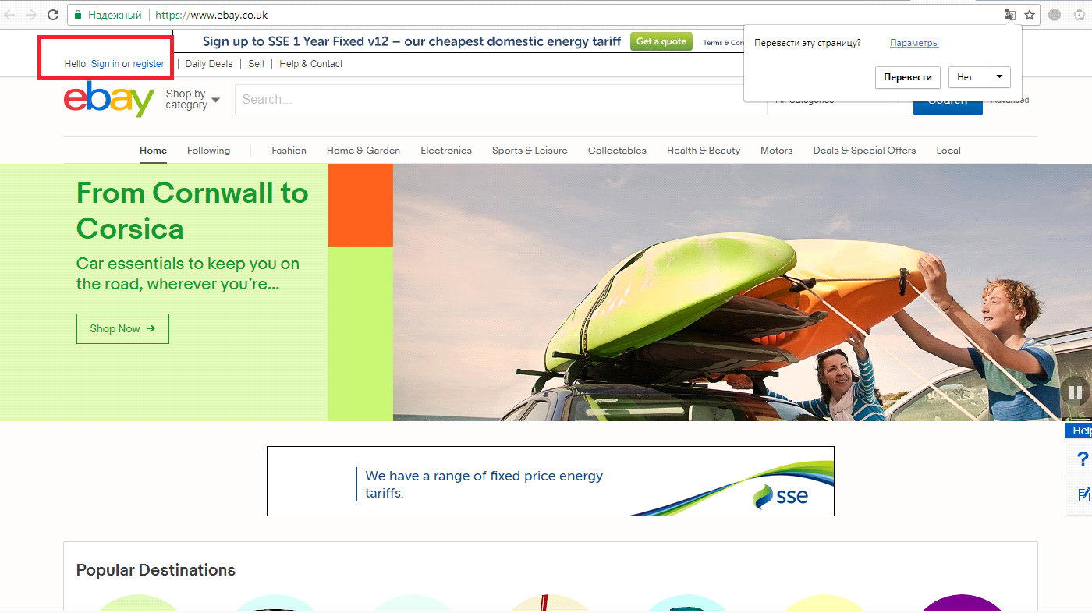1092x613 pixels.
Task: Bookmark this page with the star icon
Action: click(x=1030, y=15)
